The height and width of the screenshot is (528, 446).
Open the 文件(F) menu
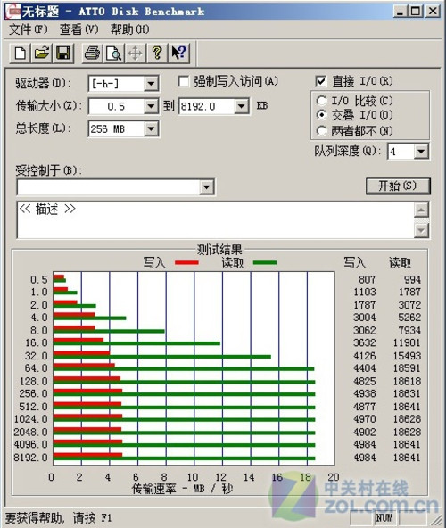click(29, 29)
